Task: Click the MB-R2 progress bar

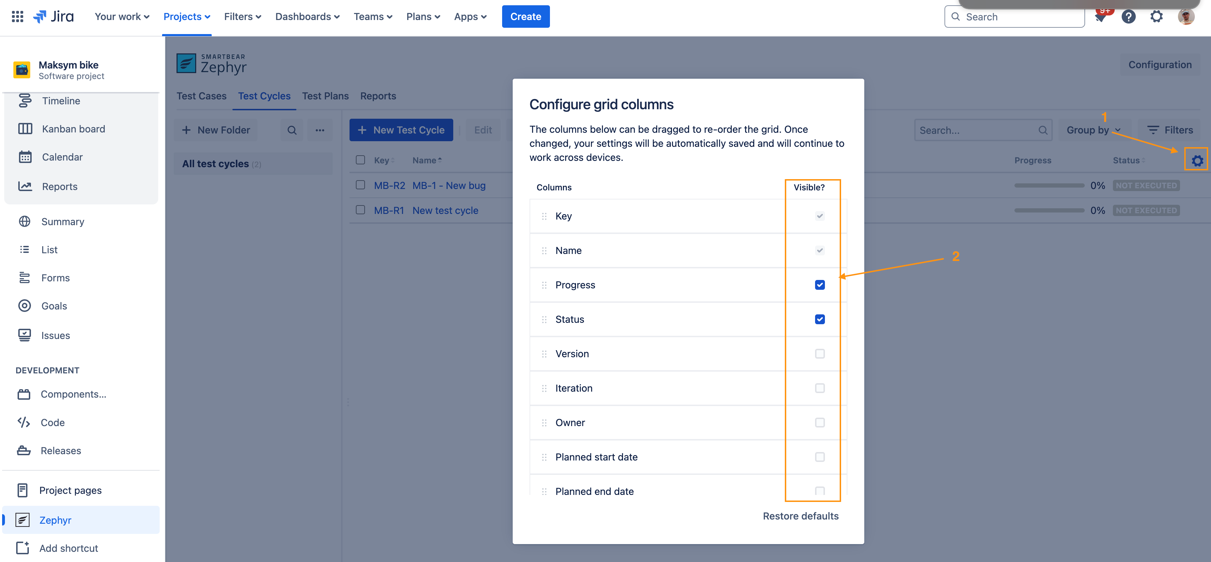Action: point(1049,185)
